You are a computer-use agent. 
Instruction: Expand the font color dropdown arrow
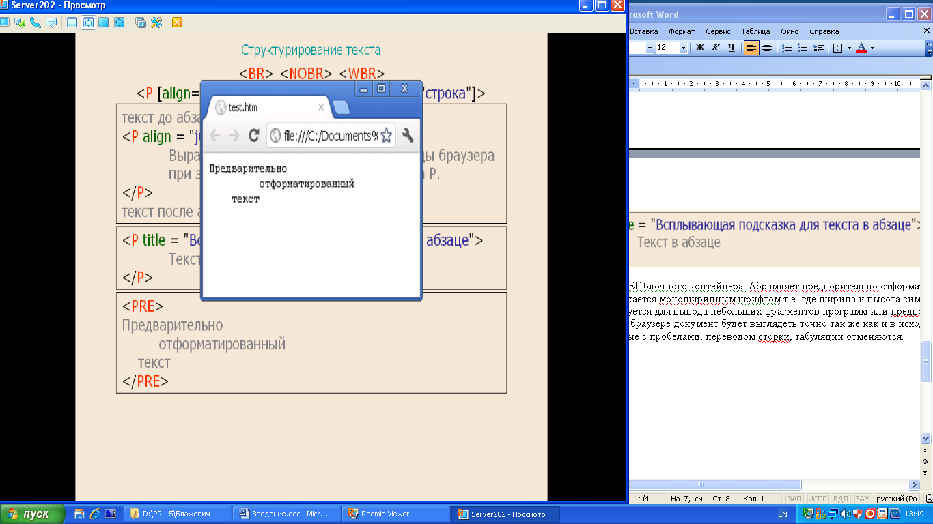tap(872, 48)
